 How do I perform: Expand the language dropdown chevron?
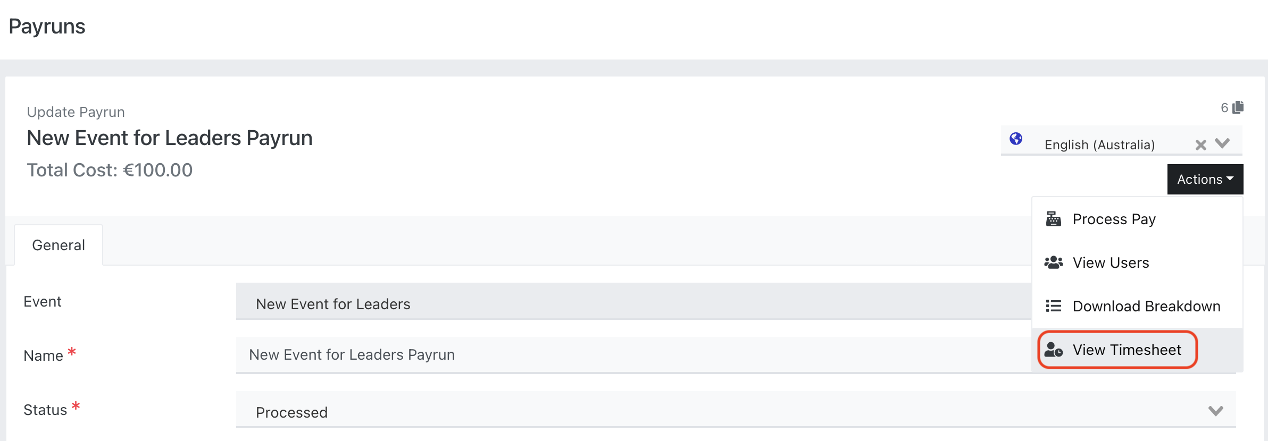(1222, 143)
